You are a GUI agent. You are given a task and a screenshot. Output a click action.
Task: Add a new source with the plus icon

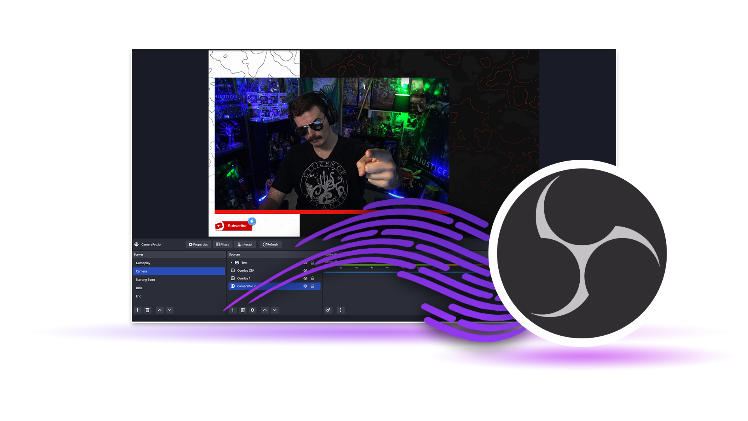pyautogui.click(x=233, y=310)
